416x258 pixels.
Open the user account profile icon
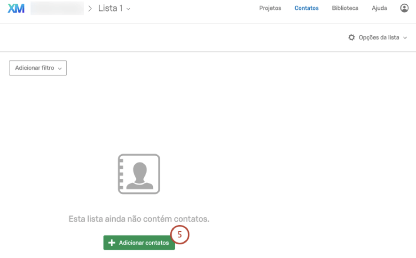[404, 8]
